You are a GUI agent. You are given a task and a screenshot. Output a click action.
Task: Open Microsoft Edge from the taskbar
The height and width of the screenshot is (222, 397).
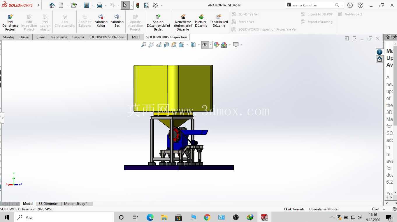click(x=150, y=217)
